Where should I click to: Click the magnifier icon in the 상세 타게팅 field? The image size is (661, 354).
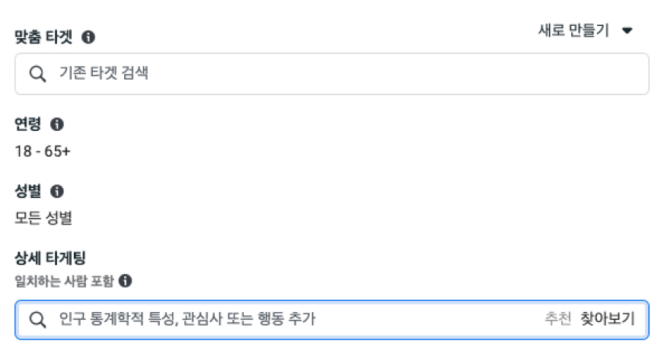[x=37, y=320]
